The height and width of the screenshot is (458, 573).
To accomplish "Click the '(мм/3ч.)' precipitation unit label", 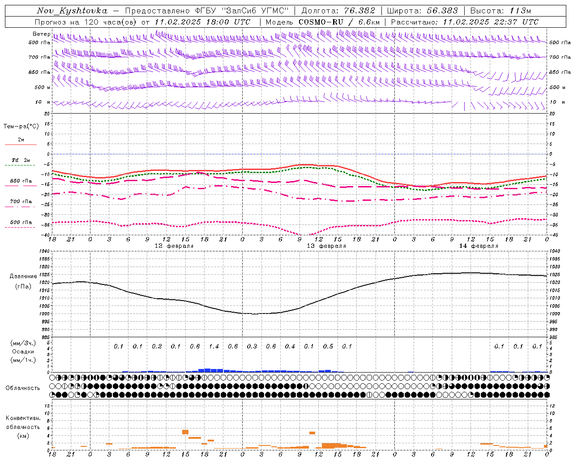I will point(23,343).
